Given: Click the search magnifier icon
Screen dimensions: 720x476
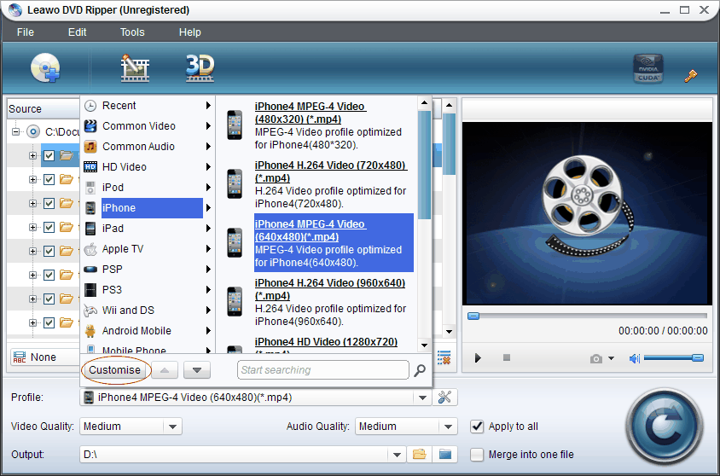Looking at the screenshot, I should pos(419,370).
